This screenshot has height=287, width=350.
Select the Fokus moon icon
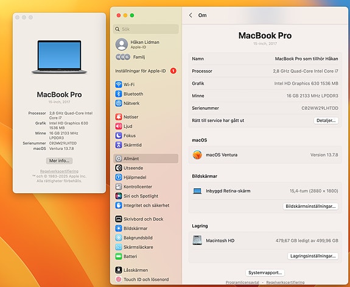click(x=118, y=136)
